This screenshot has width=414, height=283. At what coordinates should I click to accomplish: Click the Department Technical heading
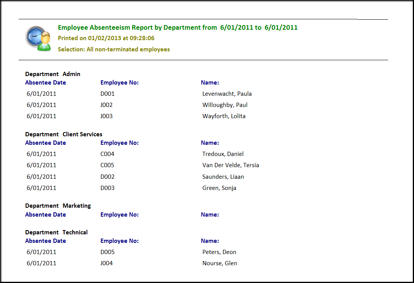coord(56,232)
